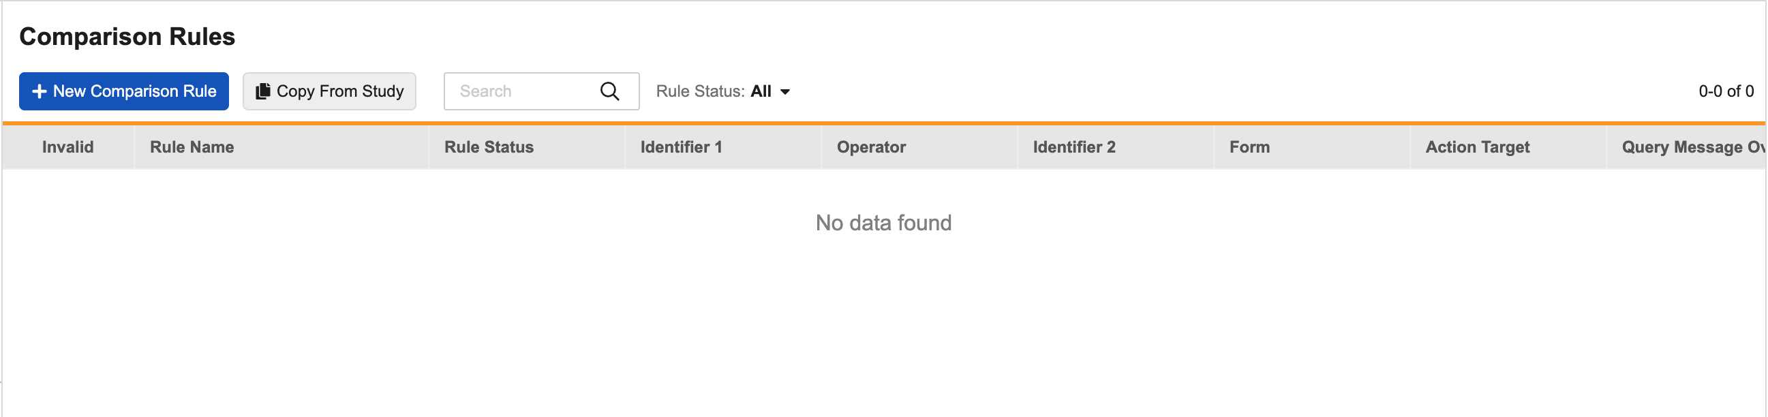This screenshot has width=1768, height=417.
Task: Sort by the Rule Name column header
Action: (192, 146)
